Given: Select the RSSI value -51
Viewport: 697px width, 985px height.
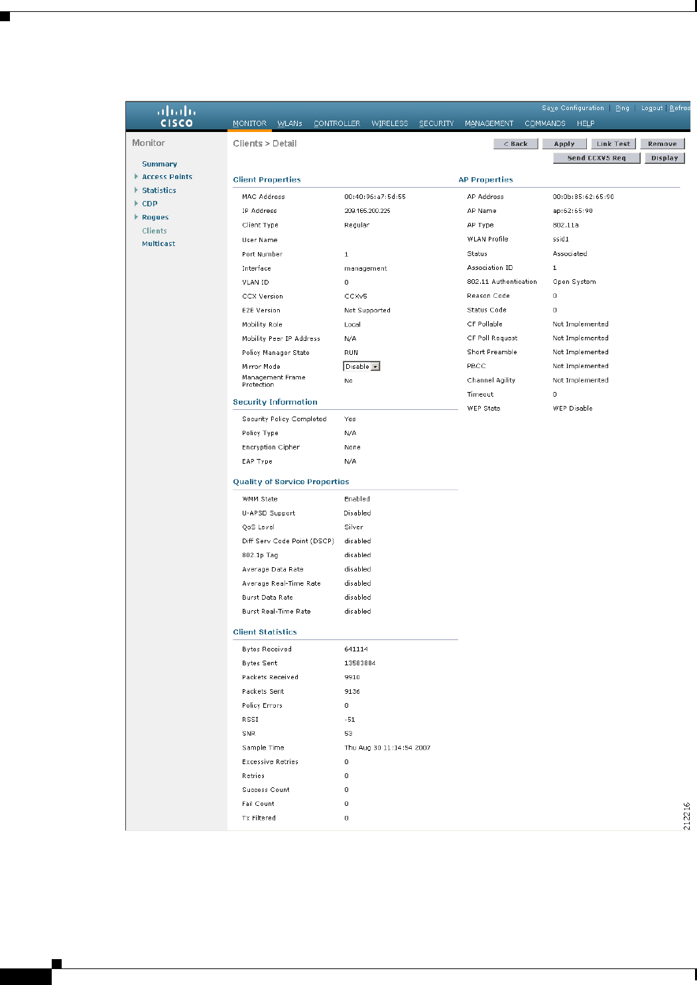Looking at the screenshot, I should tap(349, 720).
